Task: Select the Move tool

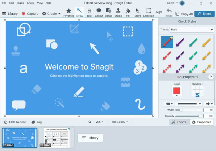Action: click(x=138, y=13)
